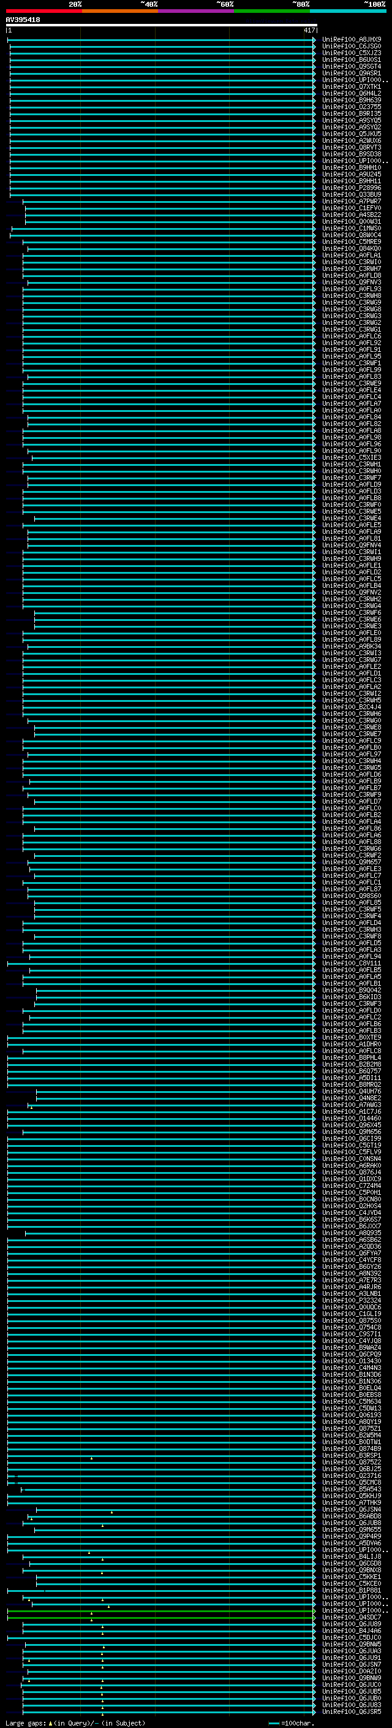Select the UniRef100_Q5JKU5 hit

pos(352,134)
